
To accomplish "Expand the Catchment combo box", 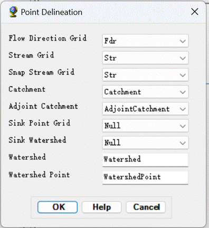I will [x=145, y=92].
